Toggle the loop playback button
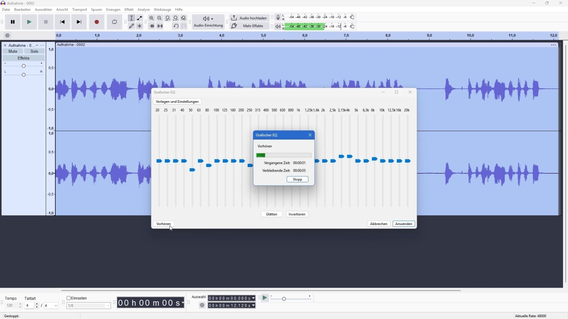 (x=114, y=22)
